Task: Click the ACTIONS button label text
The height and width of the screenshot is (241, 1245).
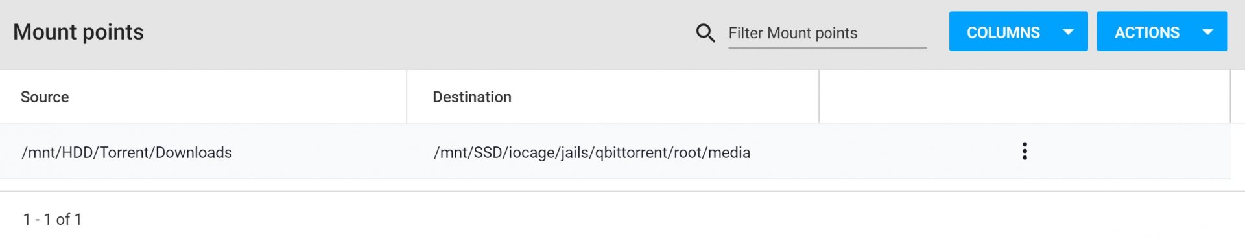Action: (1146, 32)
